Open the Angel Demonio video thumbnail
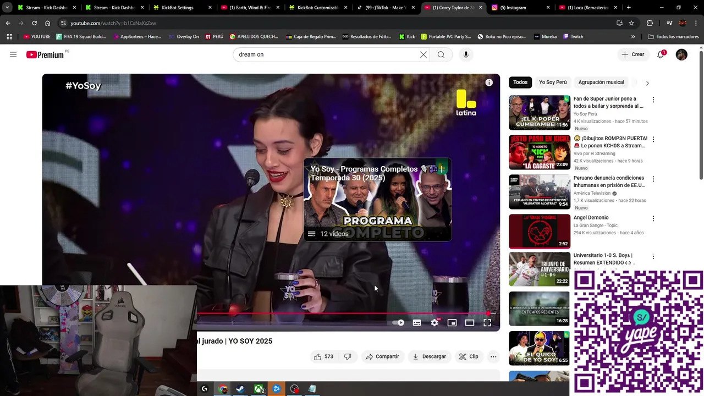The height and width of the screenshot is (396, 704). click(539, 231)
